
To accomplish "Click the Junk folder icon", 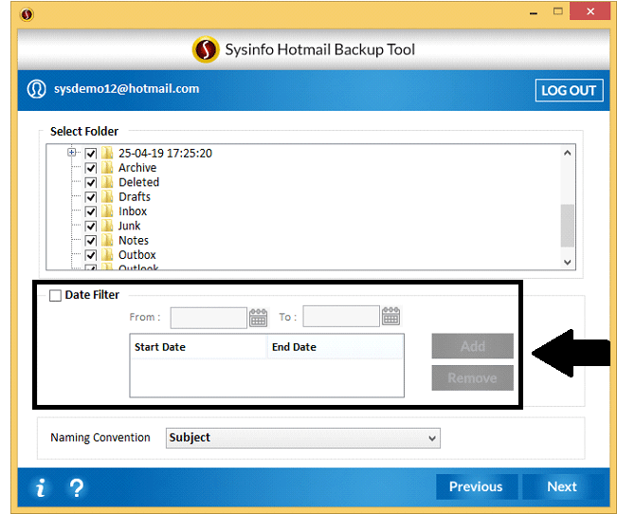I will pos(107,226).
